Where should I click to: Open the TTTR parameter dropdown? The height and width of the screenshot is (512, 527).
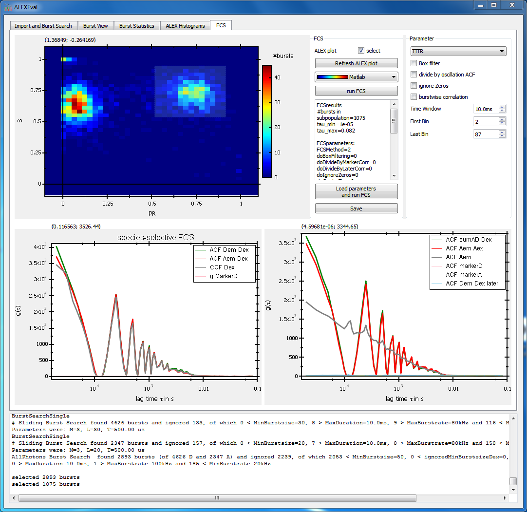point(458,51)
